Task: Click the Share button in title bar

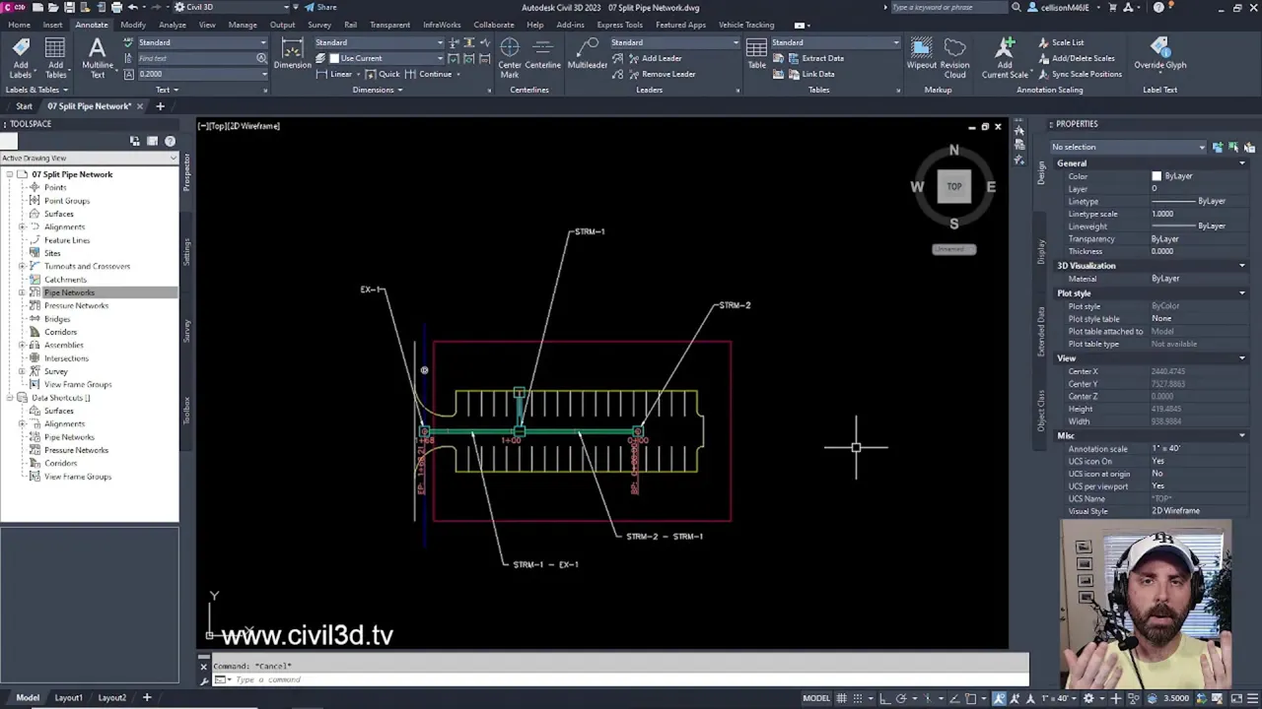Action: [320, 7]
